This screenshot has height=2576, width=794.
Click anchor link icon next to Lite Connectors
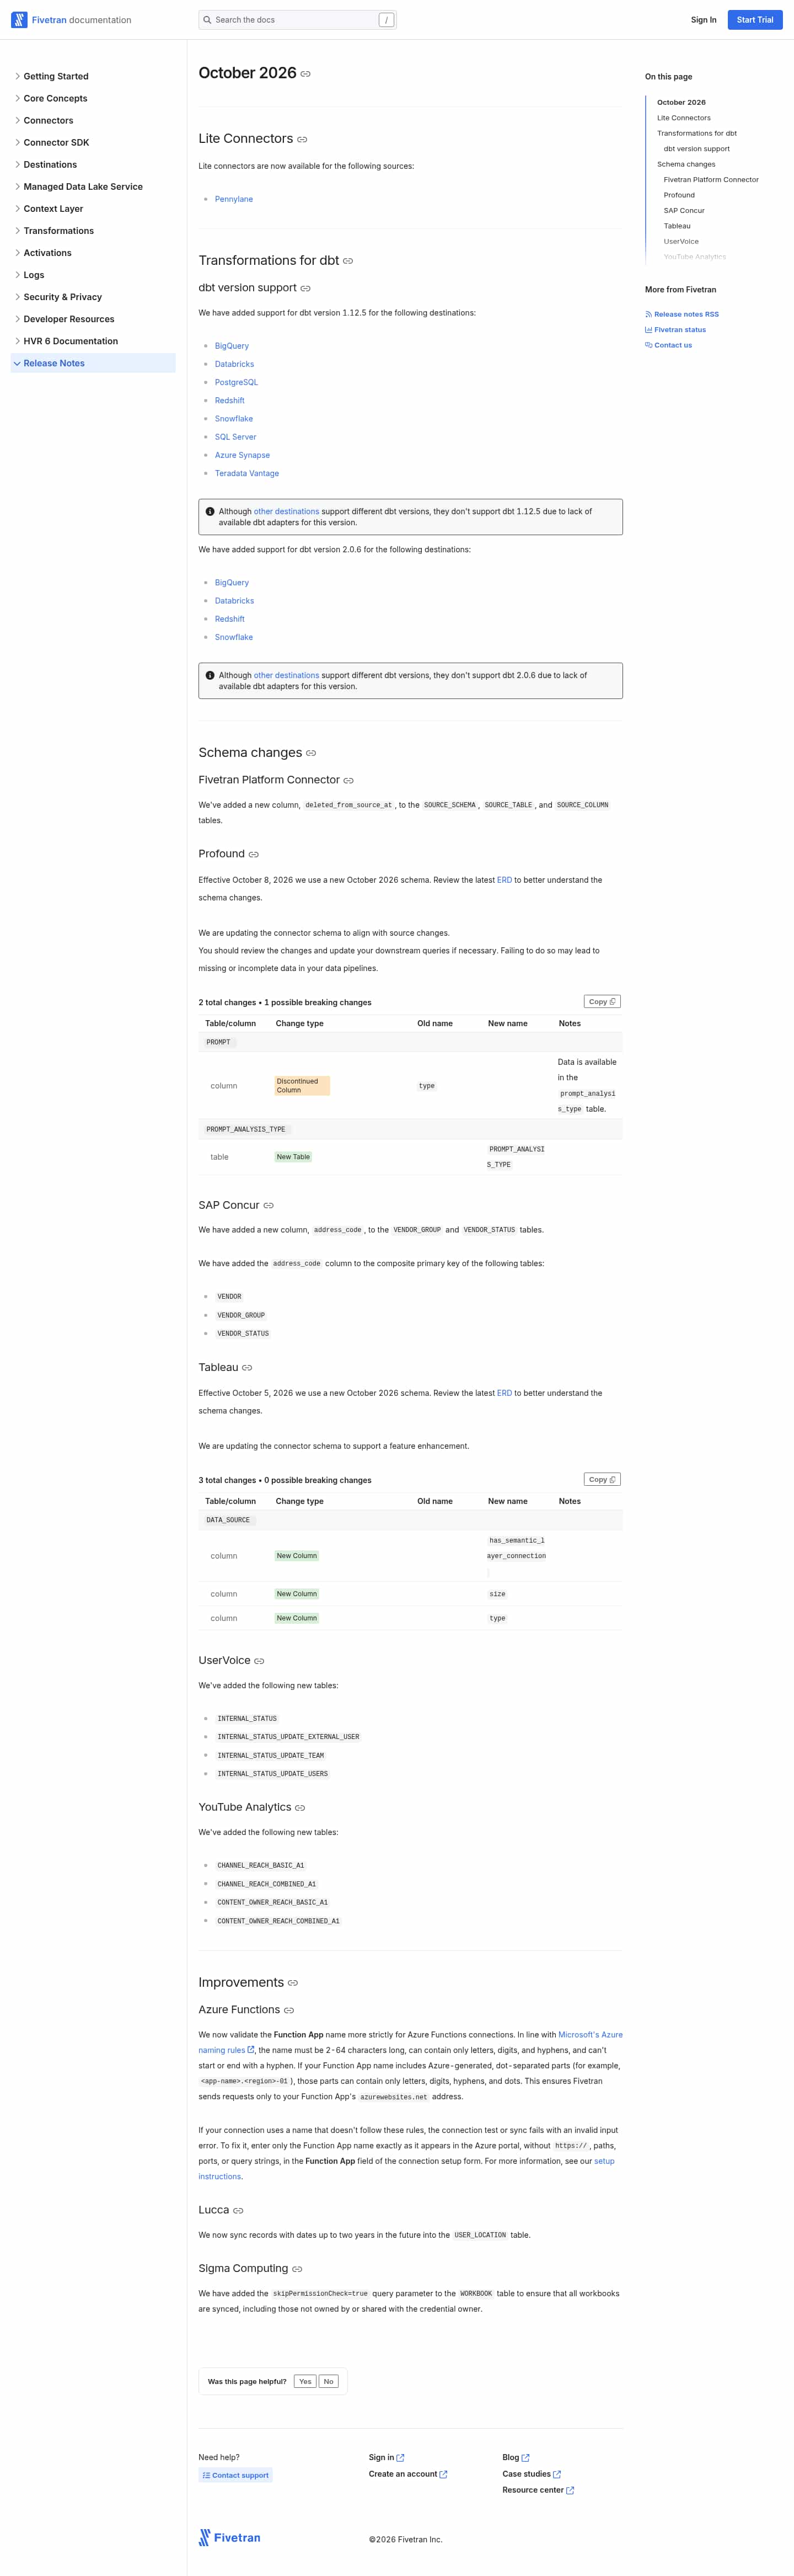[x=302, y=139]
